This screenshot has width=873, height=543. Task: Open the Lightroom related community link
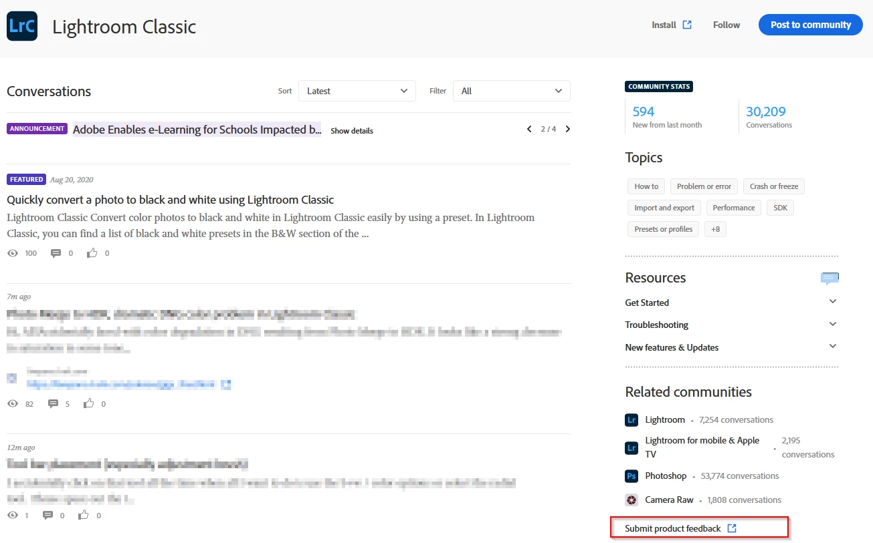click(665, 420)
